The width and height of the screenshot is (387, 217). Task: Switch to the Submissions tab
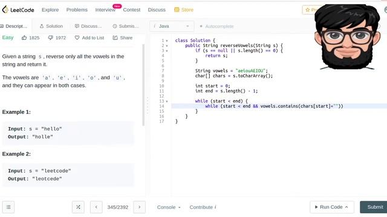[126, 26]
